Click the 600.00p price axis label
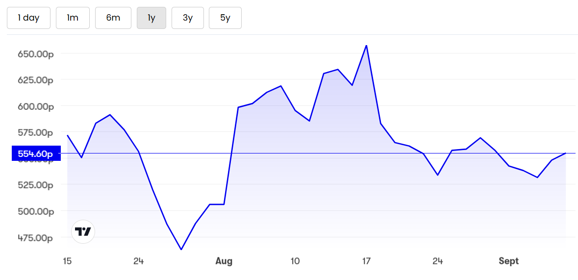Viewport: 578px width, 280px height. click(x=36, y=106)
